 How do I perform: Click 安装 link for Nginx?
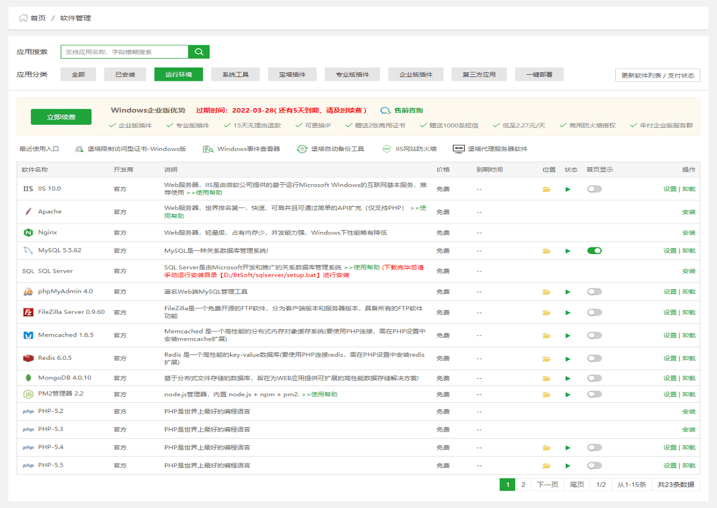688,233
